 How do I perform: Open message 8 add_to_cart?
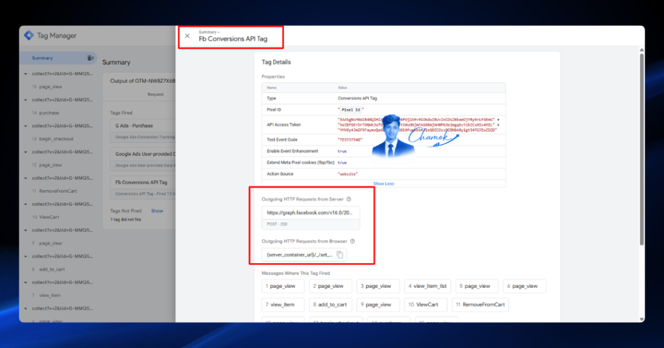click(330, 305)
